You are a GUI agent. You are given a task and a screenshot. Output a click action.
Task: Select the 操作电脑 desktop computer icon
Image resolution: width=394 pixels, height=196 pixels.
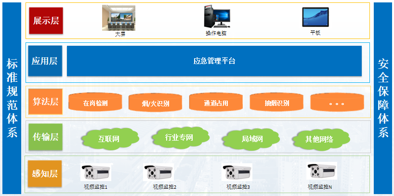coord(216,17)
